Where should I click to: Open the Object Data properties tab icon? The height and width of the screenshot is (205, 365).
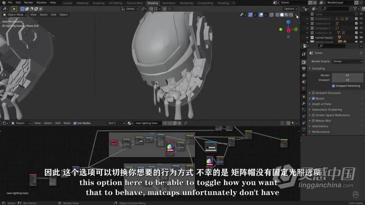[x=304, y=129]
